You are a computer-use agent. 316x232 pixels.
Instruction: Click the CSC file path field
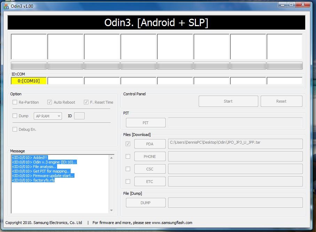click(x=235, y=169)
